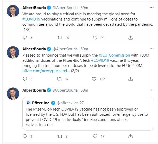Reply to the tweet quoting Pfizer Inc.

pyautogui.click(x=25, y=136)
